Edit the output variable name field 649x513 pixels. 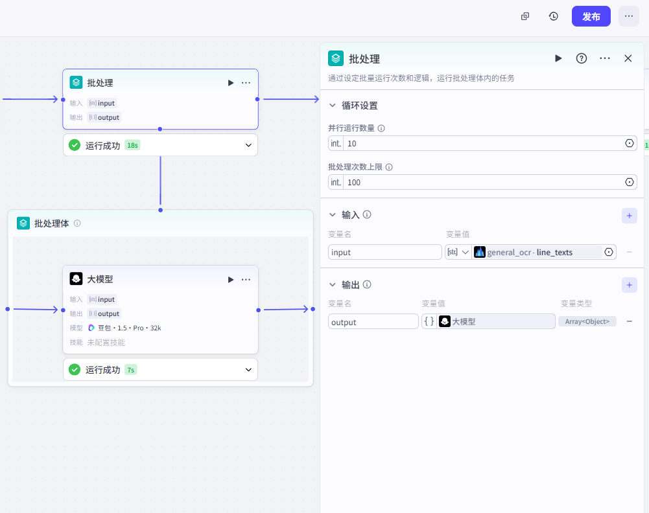pos(373,322)
